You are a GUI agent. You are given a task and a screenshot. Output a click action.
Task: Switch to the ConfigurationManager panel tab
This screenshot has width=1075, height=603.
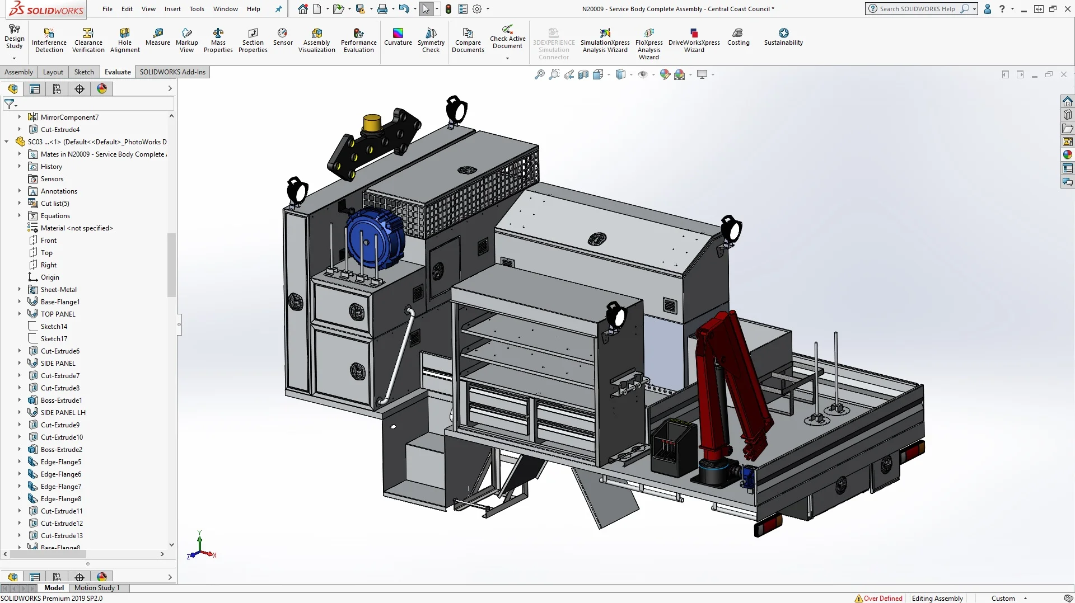click(x=57, y=89)
